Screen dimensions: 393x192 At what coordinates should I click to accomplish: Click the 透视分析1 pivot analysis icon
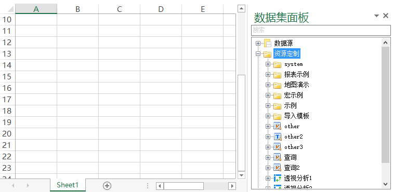[x=277, y=178]
